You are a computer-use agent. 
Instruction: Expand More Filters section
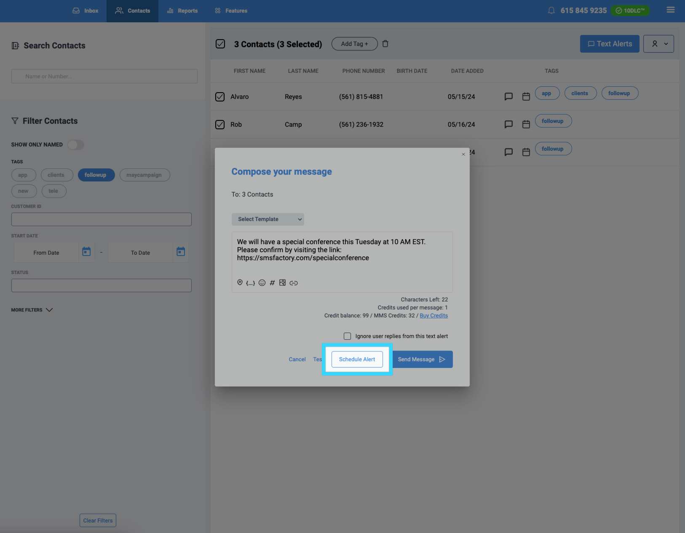click(x=32, y=310)
